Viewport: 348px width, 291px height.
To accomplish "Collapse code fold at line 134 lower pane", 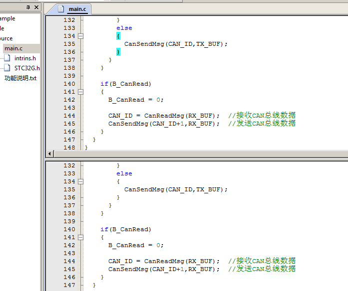I will pos(81,181).
